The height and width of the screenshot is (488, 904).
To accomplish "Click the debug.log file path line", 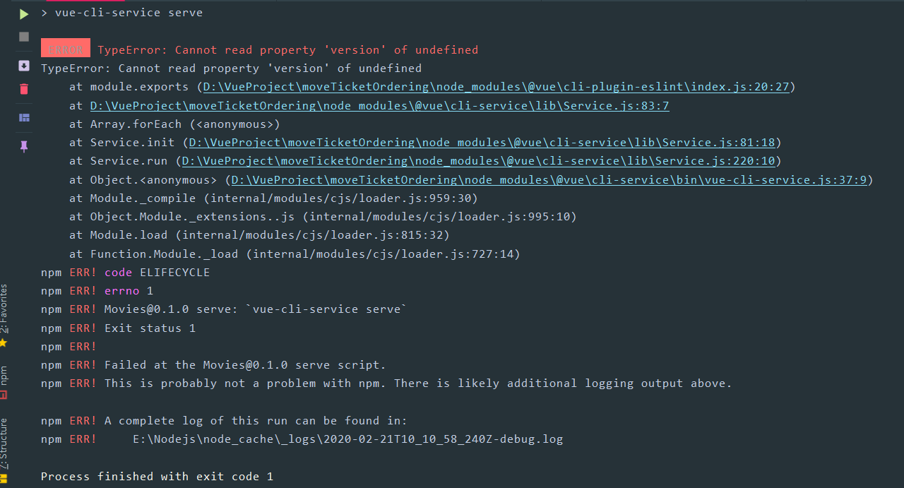I will (x=347, y=439).
